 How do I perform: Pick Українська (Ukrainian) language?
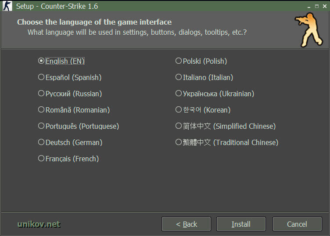pyautogui.click(x=179, y=94)
